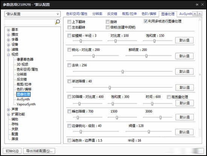Screen dimensions: 207x156
Task: Select 辅助 in the tree
Action: point(15,119)
